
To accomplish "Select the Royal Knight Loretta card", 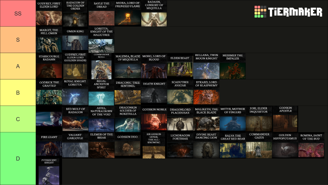I will point(75,93).
